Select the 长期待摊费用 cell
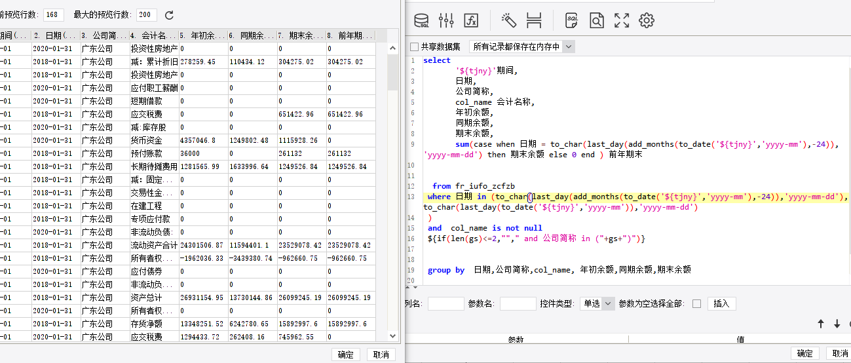851x363 pixels. (x=153, y=166)
